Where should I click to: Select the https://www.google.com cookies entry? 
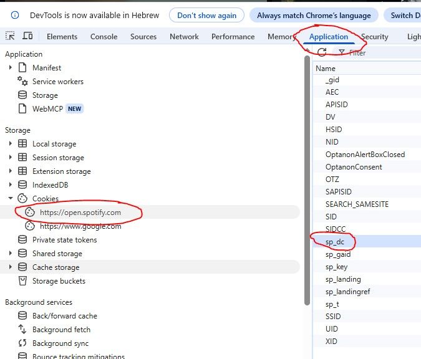[80, 226]
